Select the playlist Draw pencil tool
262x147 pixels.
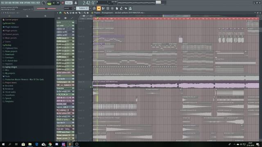[65, 13]
